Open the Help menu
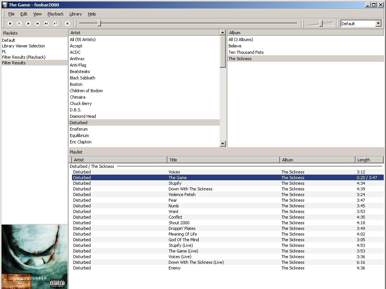386x289 pixels. coord(92,14)
